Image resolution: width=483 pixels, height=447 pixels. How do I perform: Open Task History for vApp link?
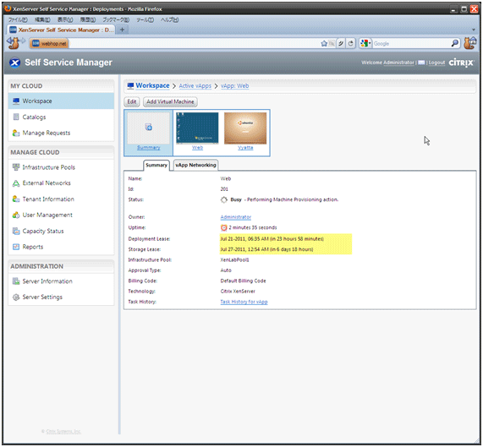[244, 302]
